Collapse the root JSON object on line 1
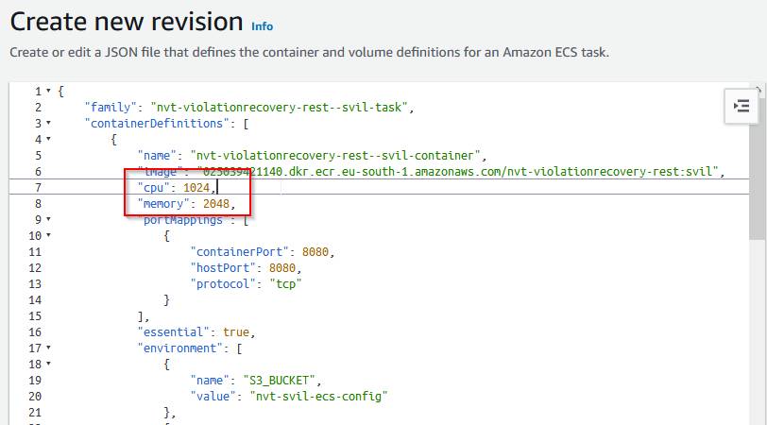The width and height of the screenshot is (767, 425). [48, 92]
